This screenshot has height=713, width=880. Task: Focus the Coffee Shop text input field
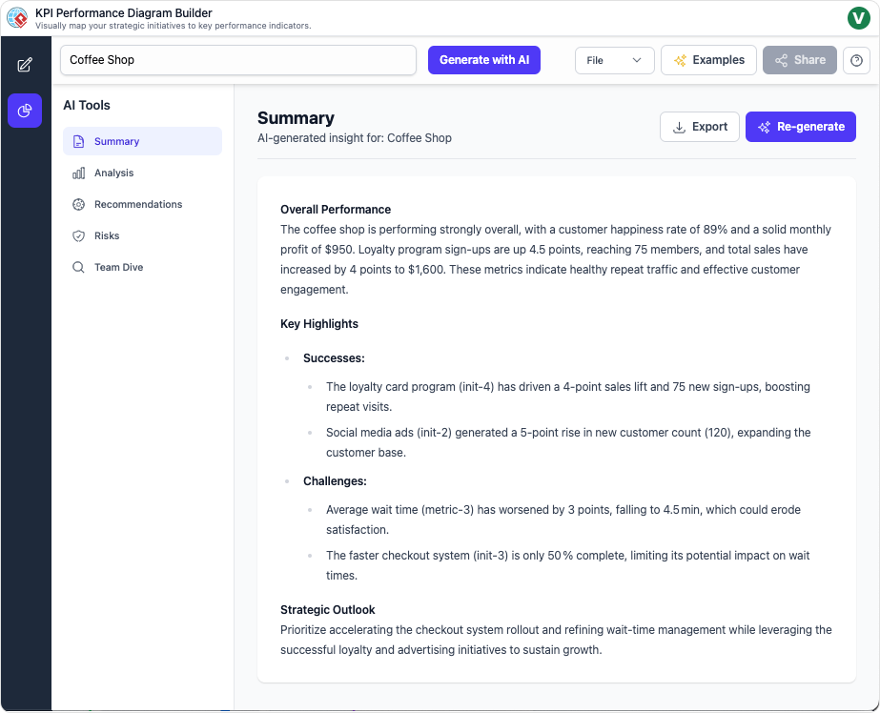click(x=238, y=60)
